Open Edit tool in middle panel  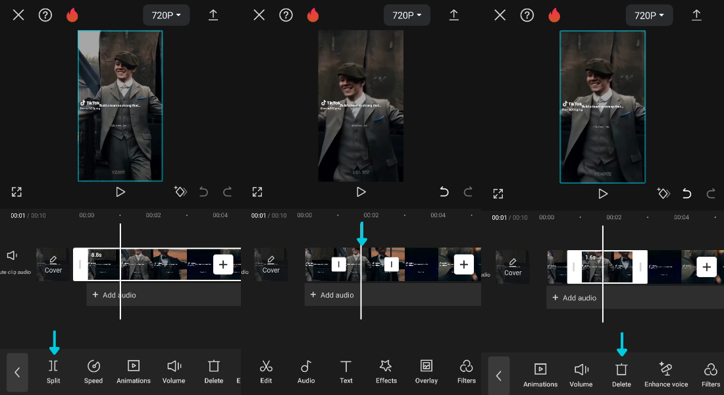[x=266, y=372]
